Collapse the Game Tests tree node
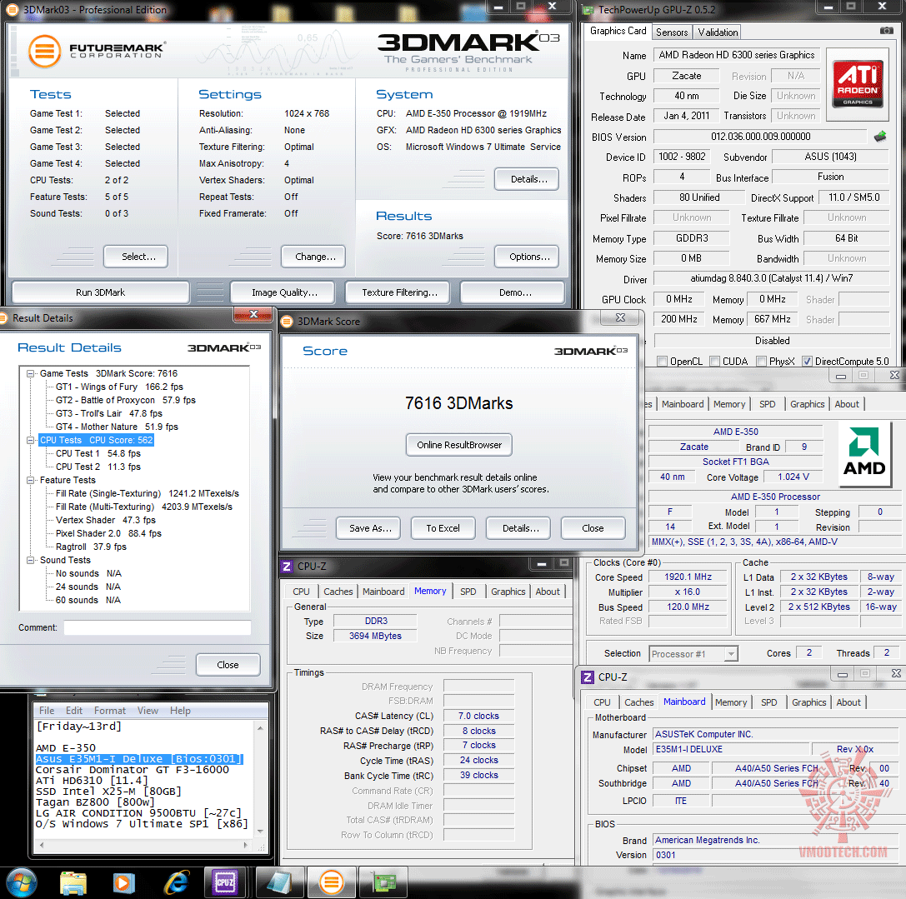 coord(30,373)
